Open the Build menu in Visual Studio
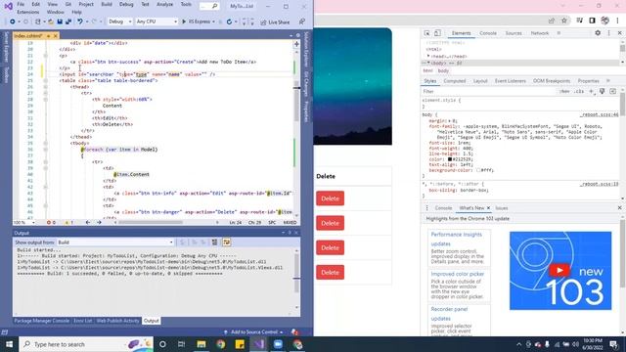 (107, 4)
